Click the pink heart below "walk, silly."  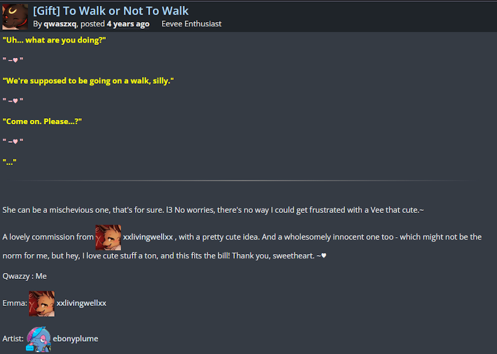(x=16, y=101)
